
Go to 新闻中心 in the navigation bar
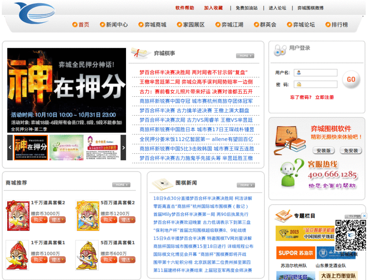[x=114, y=25]
